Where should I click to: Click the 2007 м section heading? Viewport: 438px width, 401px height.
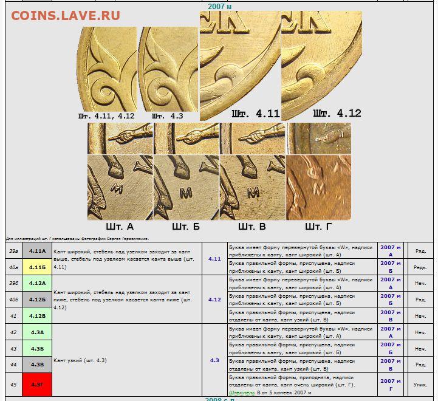click(x=219, y=6)
